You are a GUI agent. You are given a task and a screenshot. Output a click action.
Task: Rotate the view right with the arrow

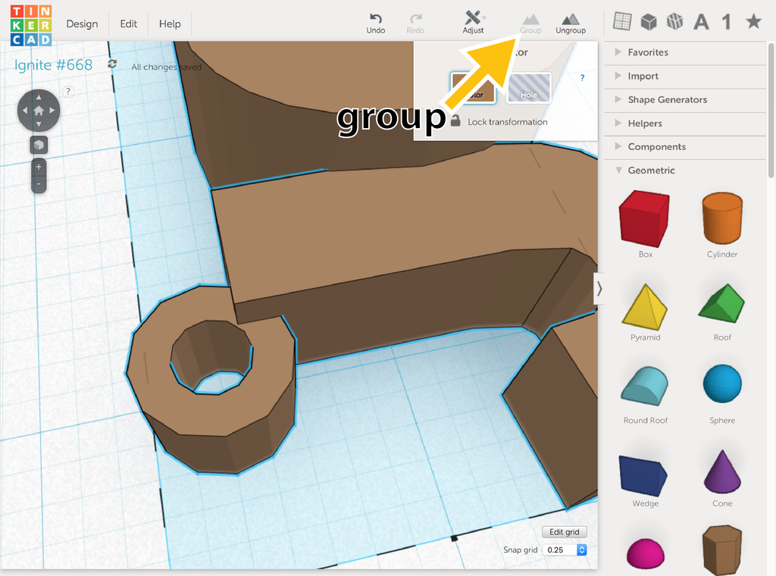click(52, 111)
